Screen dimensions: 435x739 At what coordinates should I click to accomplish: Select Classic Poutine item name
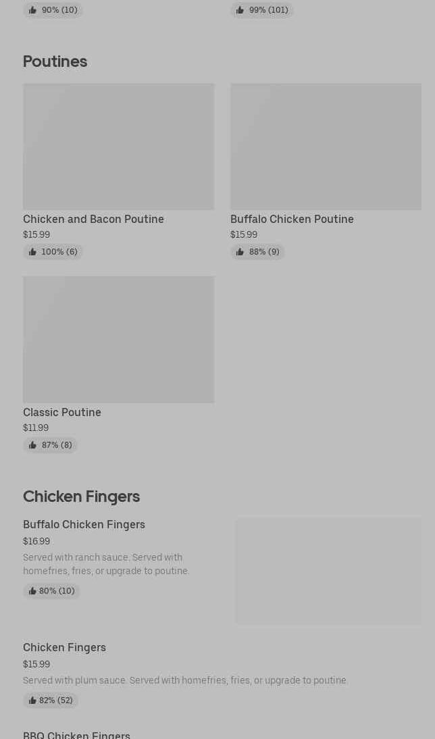(62, 412)
